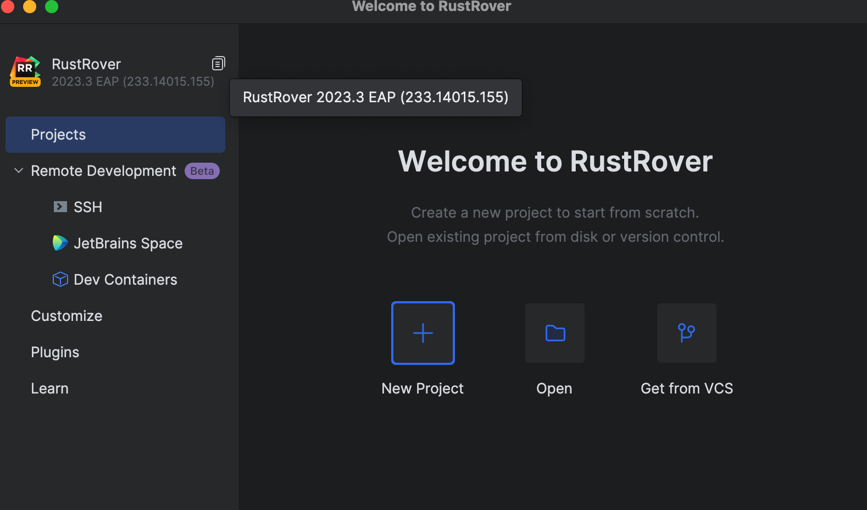867x510 pixels.
Task: Click the RustRover Preview logo
Action: 25,72
